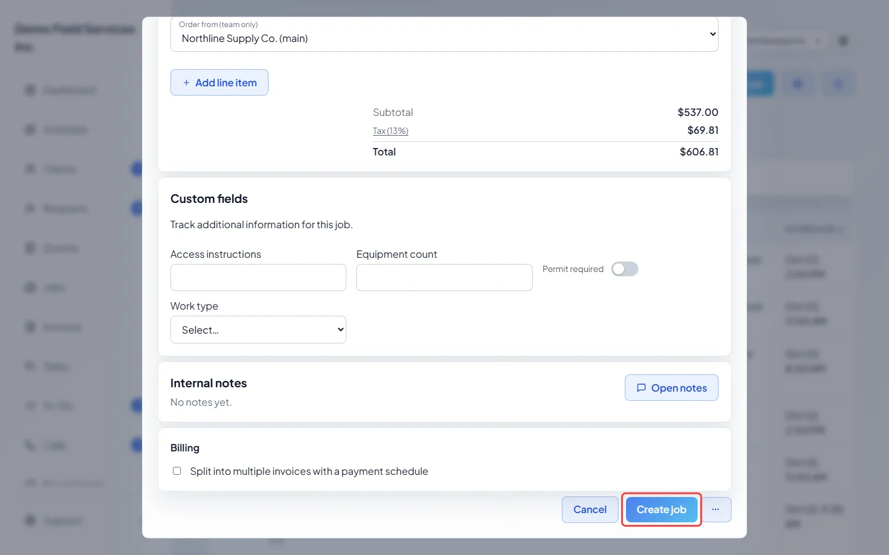889x555 pixels.
Task: Click the 'No notes yet.' text
Action: pyautogui.click(x=201, y=402)
